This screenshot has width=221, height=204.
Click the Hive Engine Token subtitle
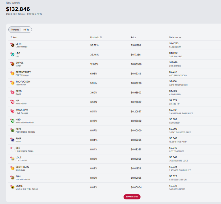click(24, 151)
